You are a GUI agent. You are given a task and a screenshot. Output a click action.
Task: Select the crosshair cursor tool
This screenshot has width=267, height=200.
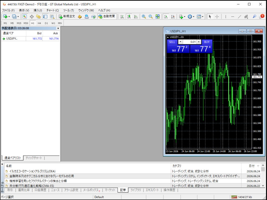tap(217, 16)
